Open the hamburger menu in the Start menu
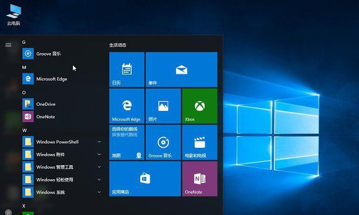359x215 pixels. (8, 45)
